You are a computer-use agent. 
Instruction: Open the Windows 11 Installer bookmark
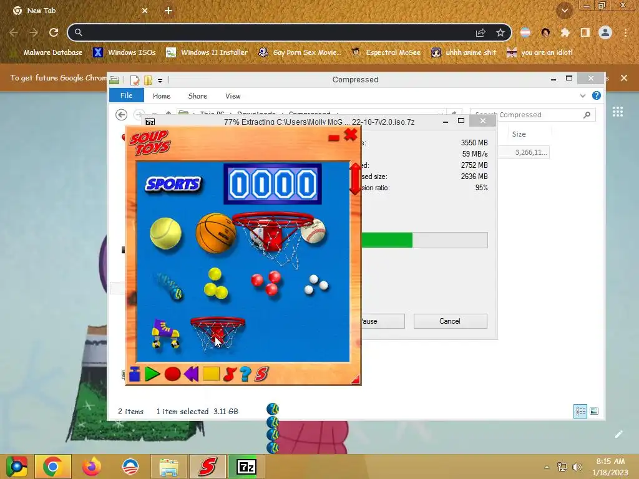pyautogui.click(x=207, y=52)
